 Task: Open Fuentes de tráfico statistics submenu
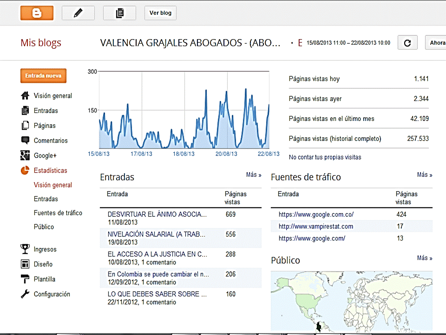pos(58,213)
